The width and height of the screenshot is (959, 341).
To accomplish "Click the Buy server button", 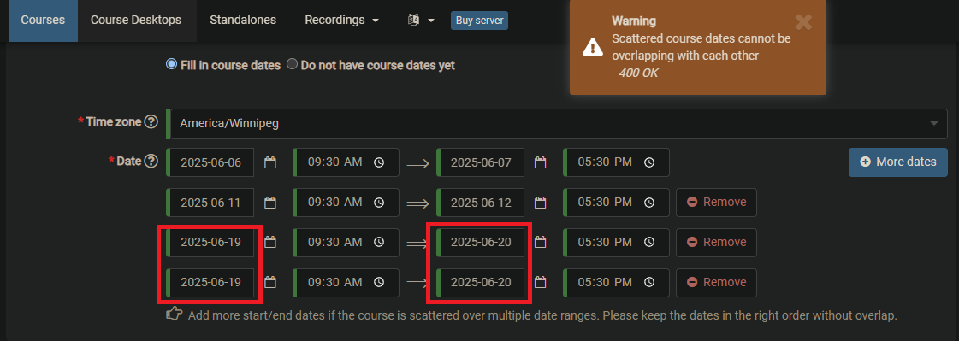I will pos(479,21).
